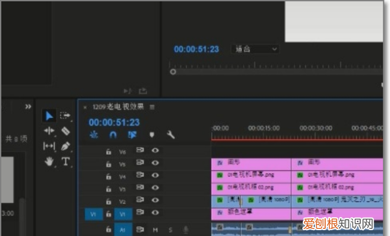
Task: Select the Hand tool
Action: (x=49, y=162)
